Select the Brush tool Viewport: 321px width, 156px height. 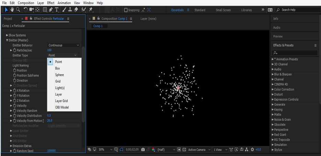point(64,10)
